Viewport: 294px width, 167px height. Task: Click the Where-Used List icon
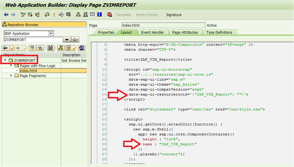[68, 15]
